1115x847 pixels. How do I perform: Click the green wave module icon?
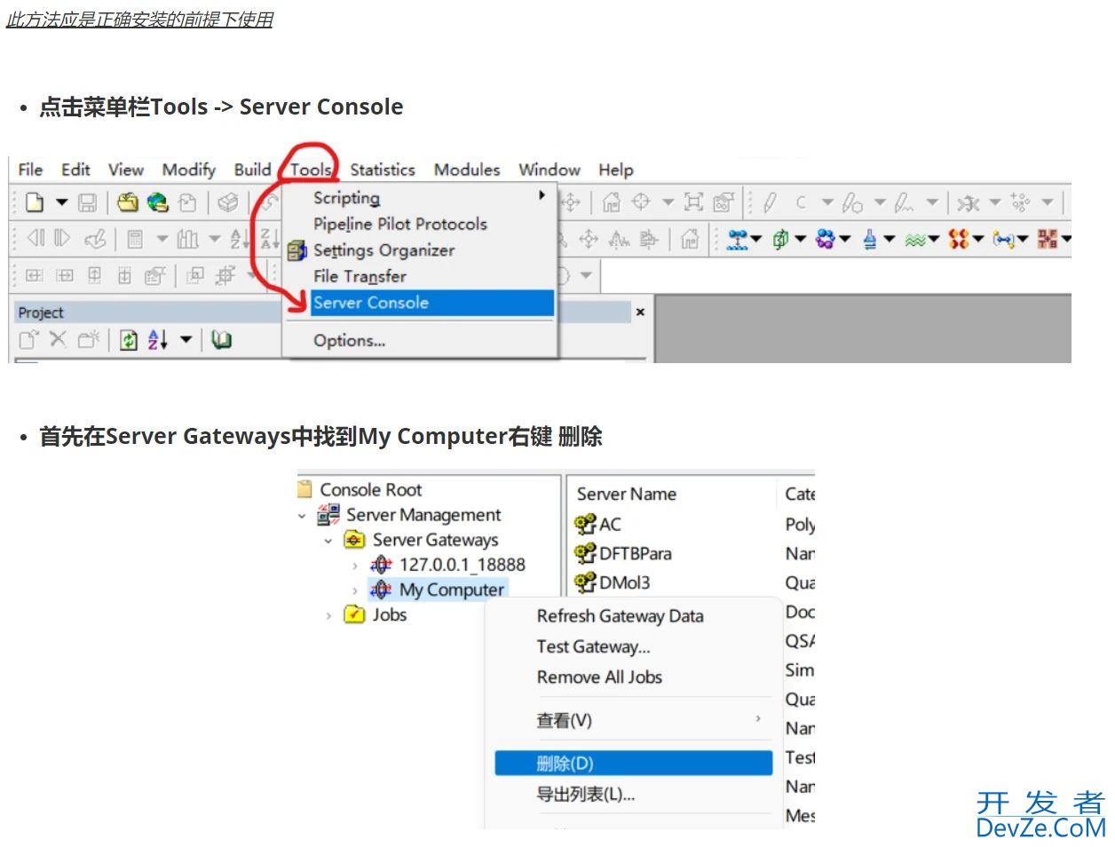914,239
